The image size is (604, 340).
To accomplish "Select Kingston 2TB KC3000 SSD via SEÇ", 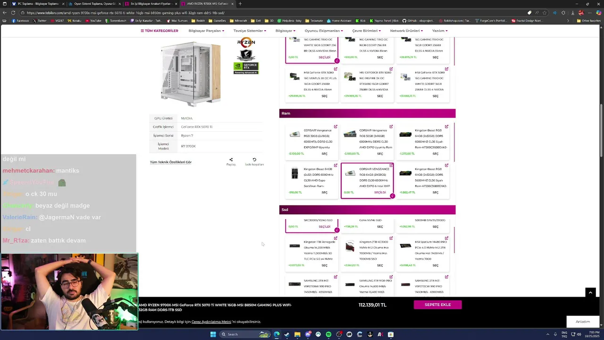I will pos(380,265).
